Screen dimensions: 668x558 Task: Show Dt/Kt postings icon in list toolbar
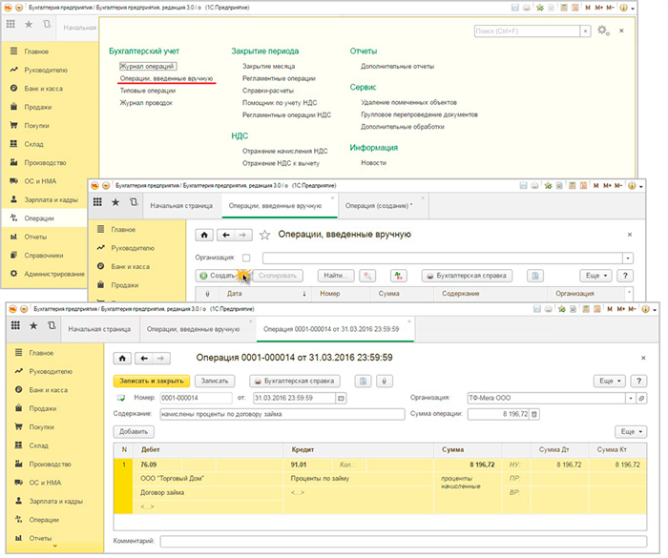tap(398, 276)
